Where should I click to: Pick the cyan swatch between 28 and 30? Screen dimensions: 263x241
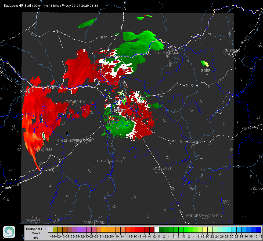229,230
